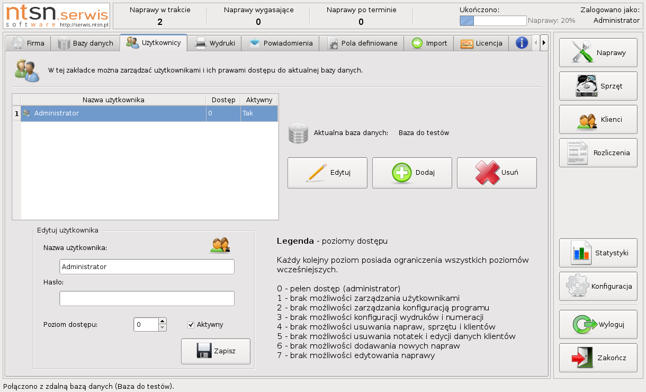Open the Wydruki tab
Image resolution: width=646 pixels, height=392 pixels.
(x=215, y=43)
